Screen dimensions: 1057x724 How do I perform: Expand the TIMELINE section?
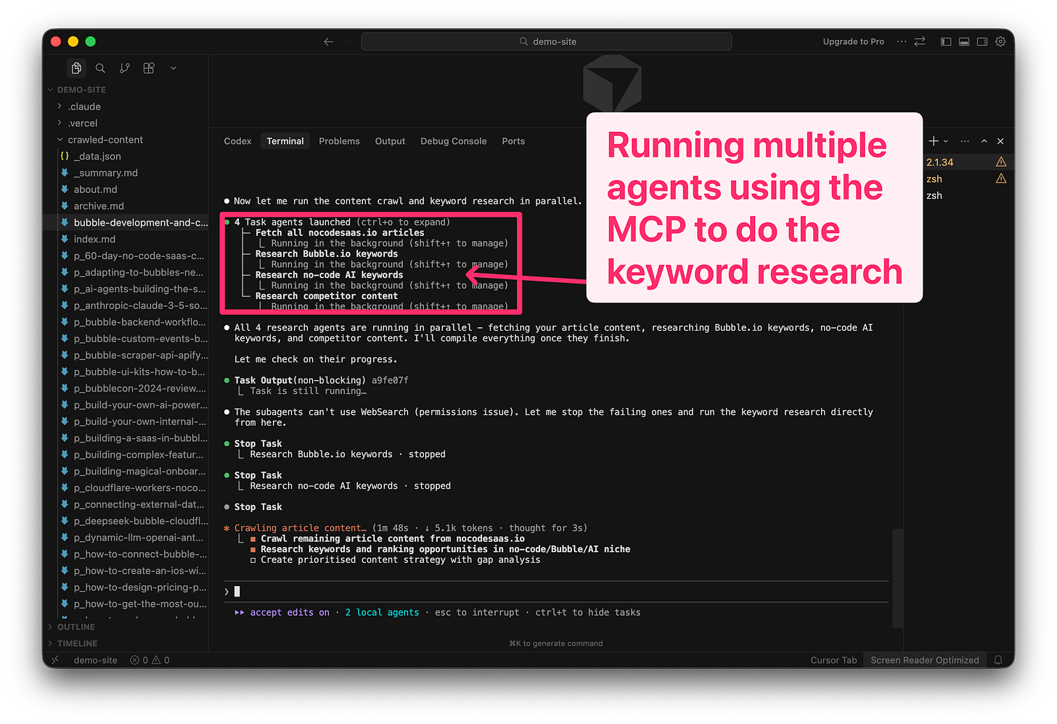tap(77, 643)
